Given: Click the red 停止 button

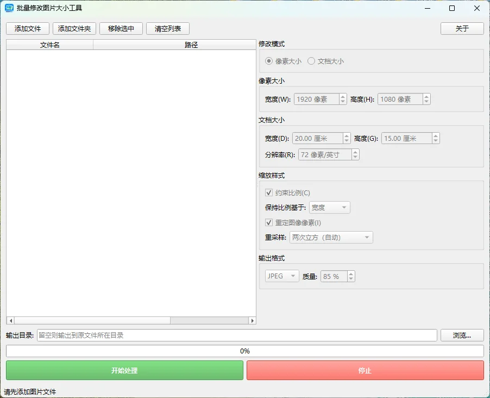Looking at the screenshot, I should [x=365, y=370].
